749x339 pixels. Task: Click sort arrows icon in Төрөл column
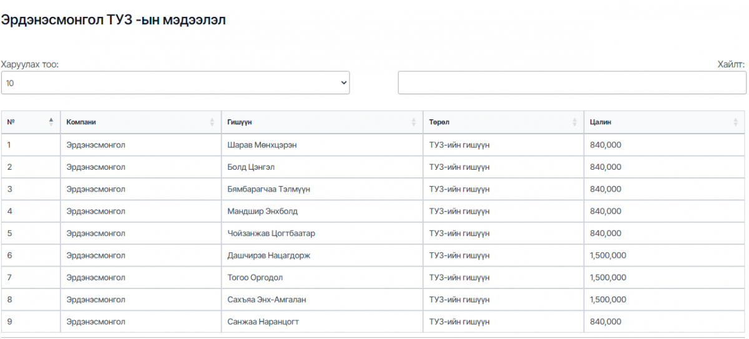(575, 122)
